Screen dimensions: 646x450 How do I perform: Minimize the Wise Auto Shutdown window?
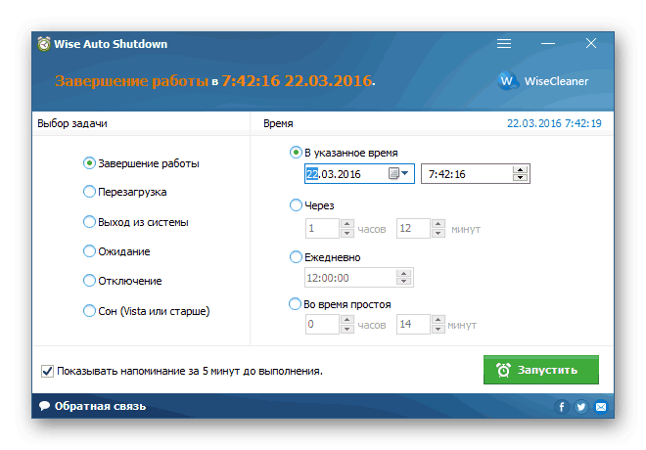[548, 44]
